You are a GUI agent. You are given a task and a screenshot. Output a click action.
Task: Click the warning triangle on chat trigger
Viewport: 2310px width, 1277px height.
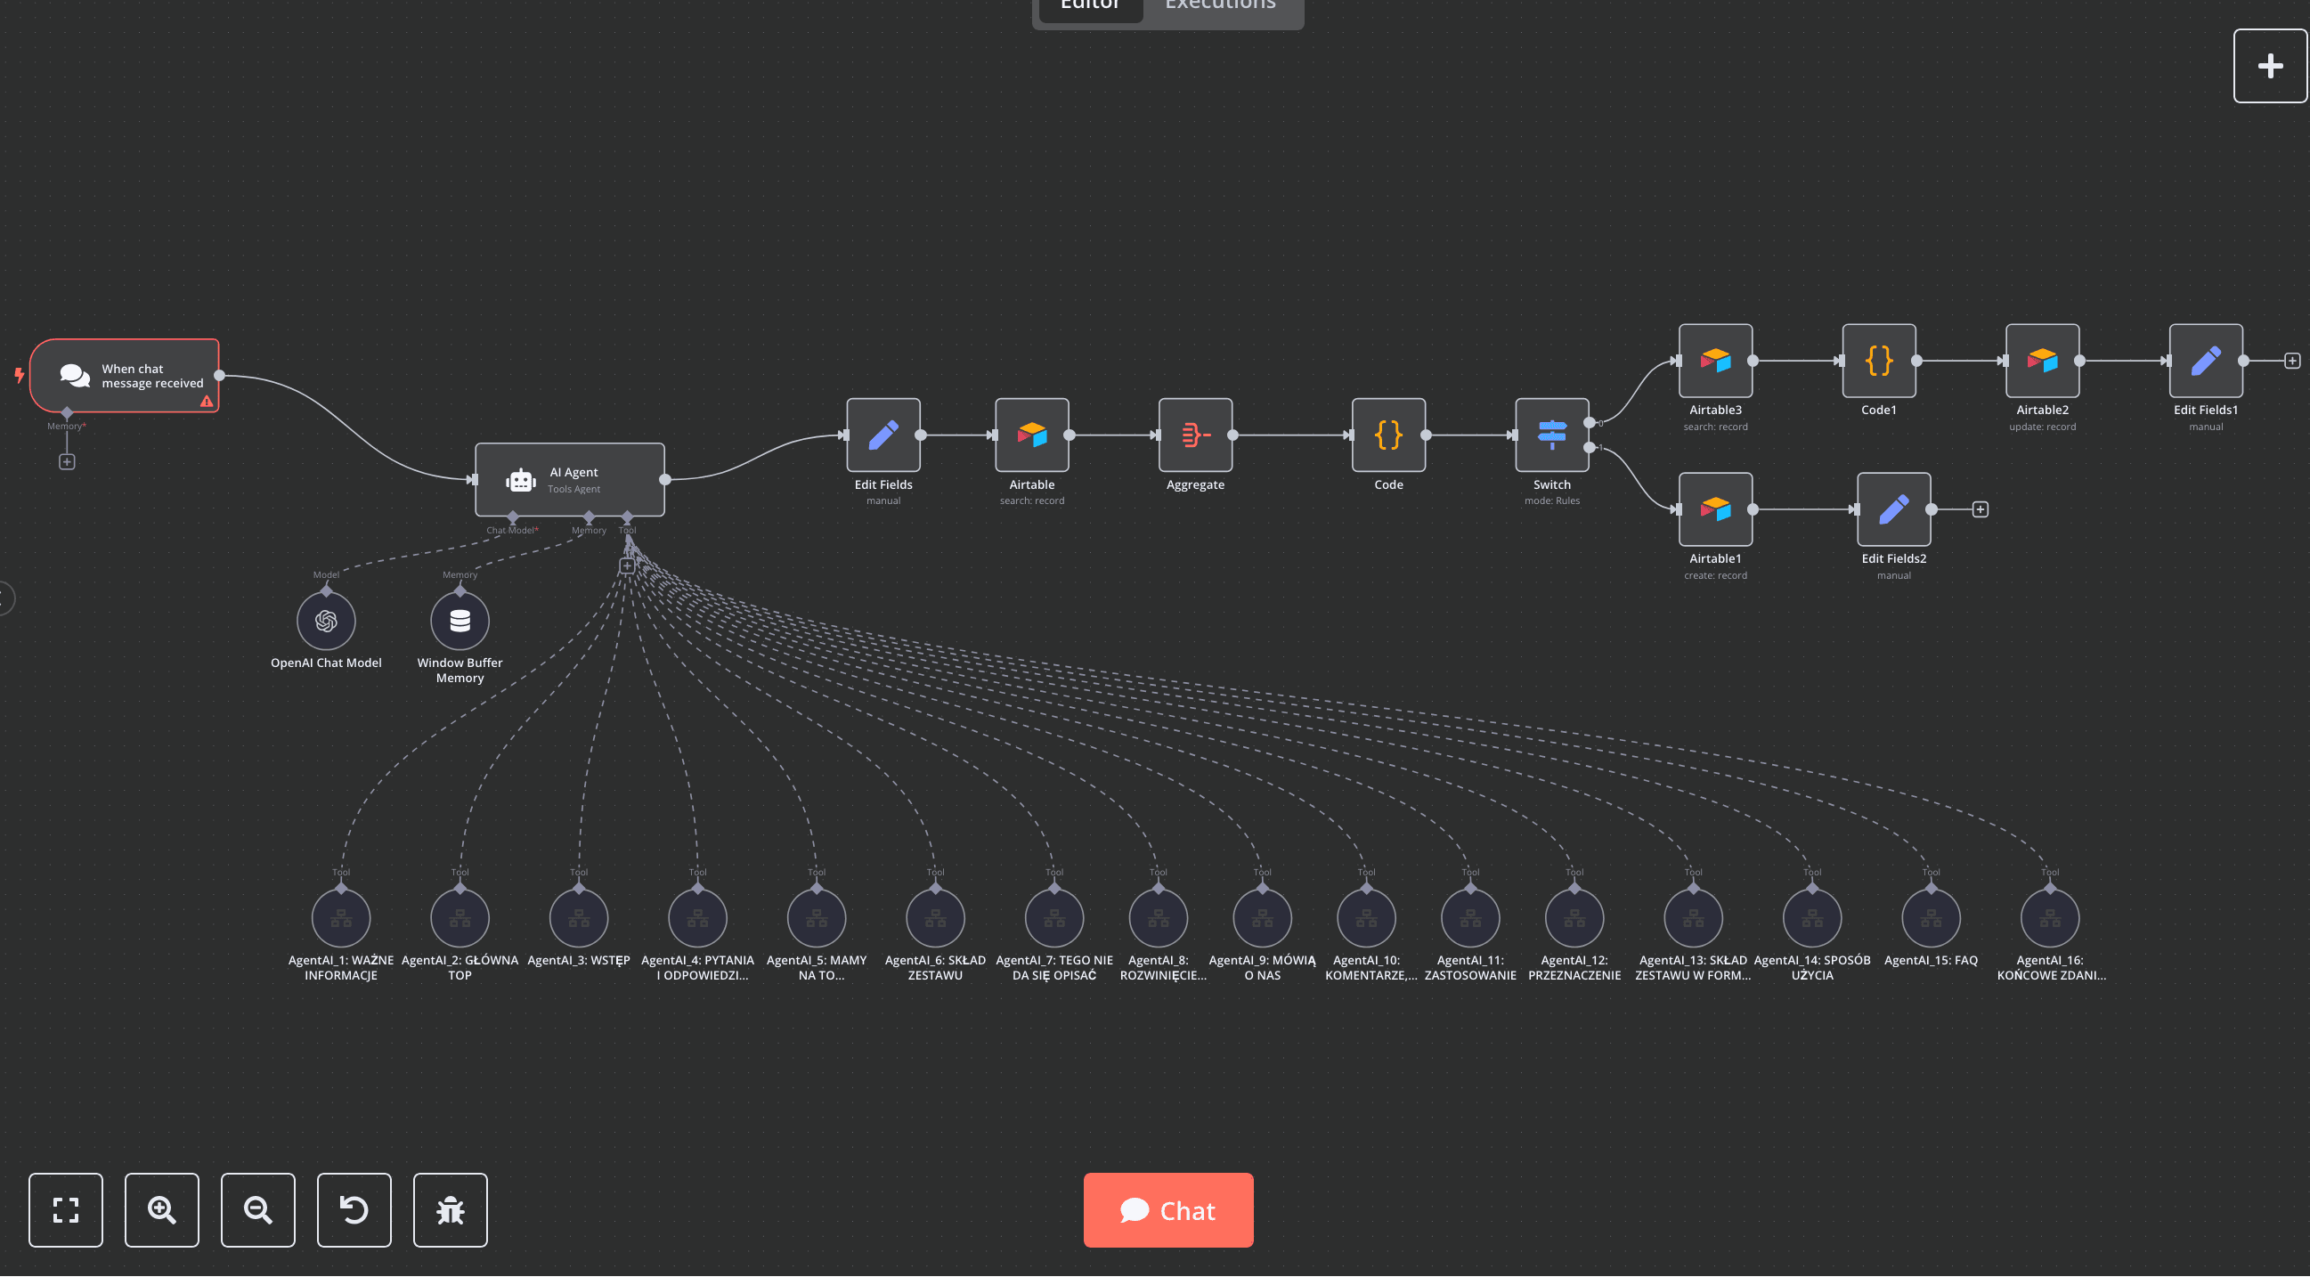(207, 402)
